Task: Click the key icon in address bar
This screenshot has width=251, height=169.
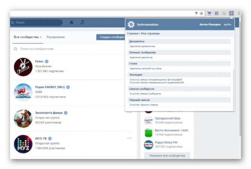Action: 196,13
